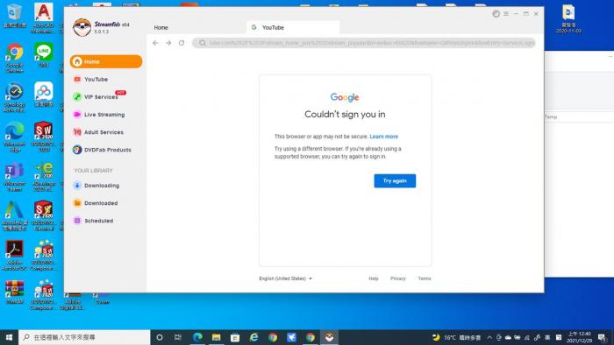This screenshot has width=614, height=345.
Task: Expand the hidden system tray icons
Action: tap(489, 337)
